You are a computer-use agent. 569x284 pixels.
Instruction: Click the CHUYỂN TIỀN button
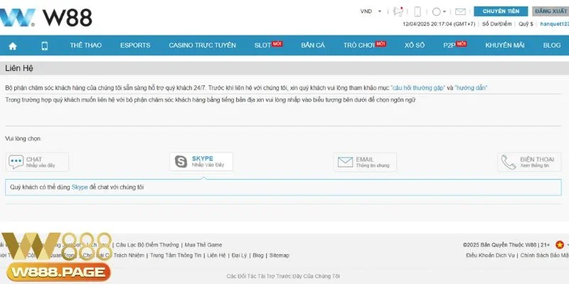(x=501, y=11)
